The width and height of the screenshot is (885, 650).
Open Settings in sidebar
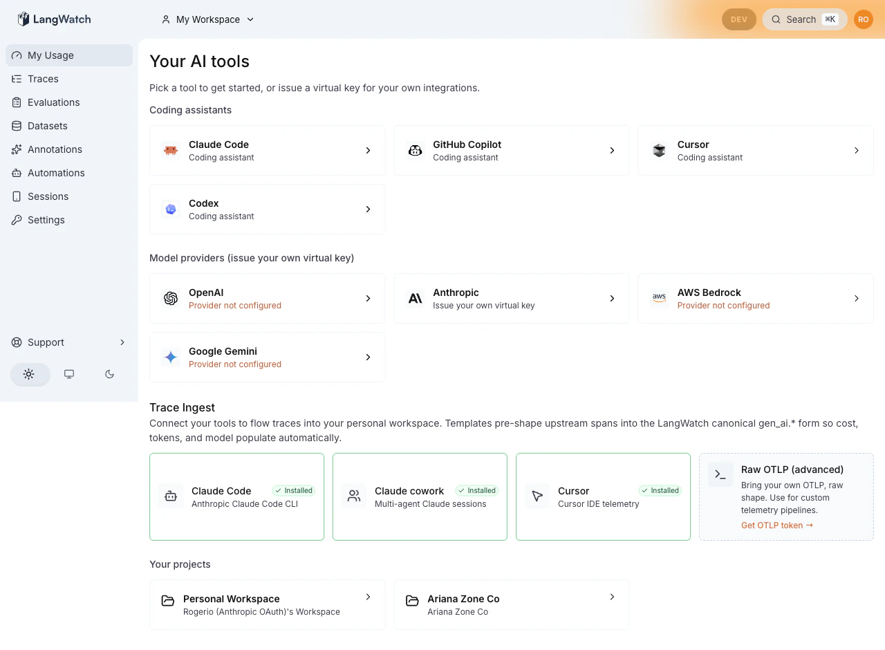[69, 220]
